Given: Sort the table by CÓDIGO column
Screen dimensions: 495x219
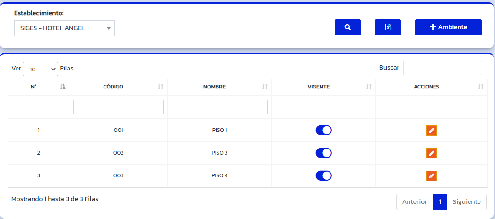Looking at the screenshot, I should pyautogui.click(x=161, y=87).
